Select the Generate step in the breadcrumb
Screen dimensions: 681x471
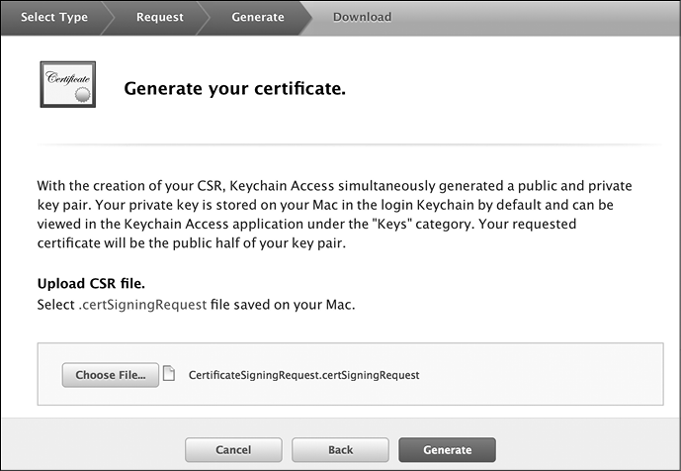pyautogui.click(x=257, y=17)
